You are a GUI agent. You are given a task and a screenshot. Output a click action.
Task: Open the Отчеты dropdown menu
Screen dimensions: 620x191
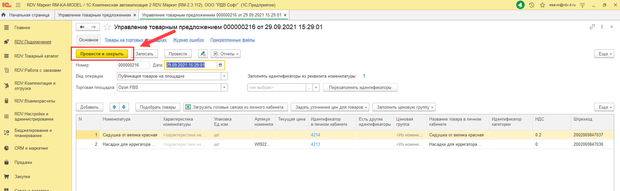point(226,54)
